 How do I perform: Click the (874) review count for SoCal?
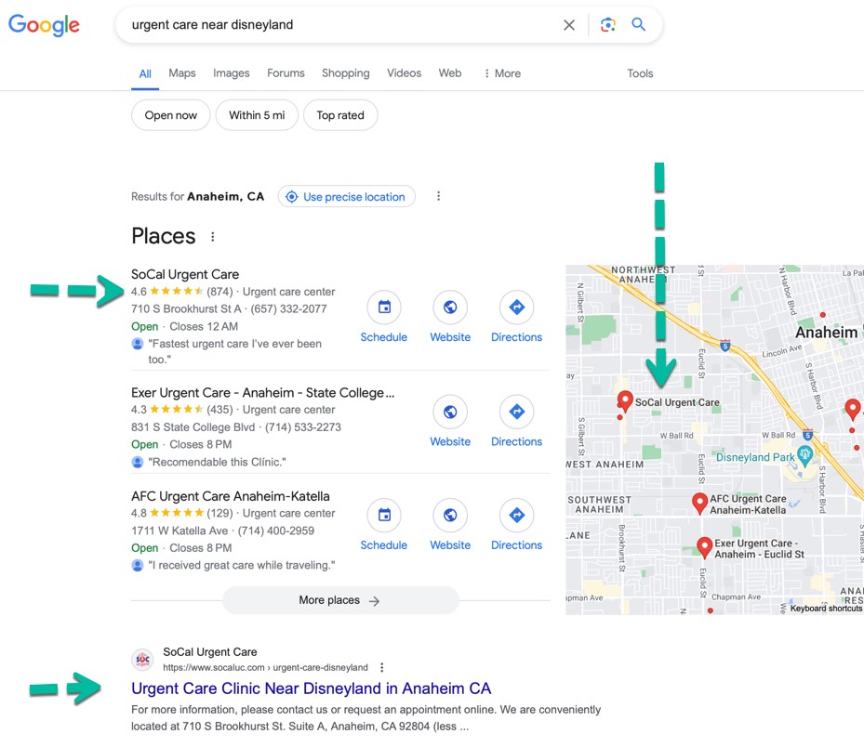click(x=219, y=292)
